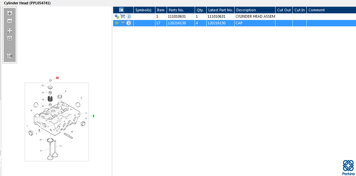Select green callout 1 beside the diagram
The height and width of the screenshot is (176, 356).
93,116
